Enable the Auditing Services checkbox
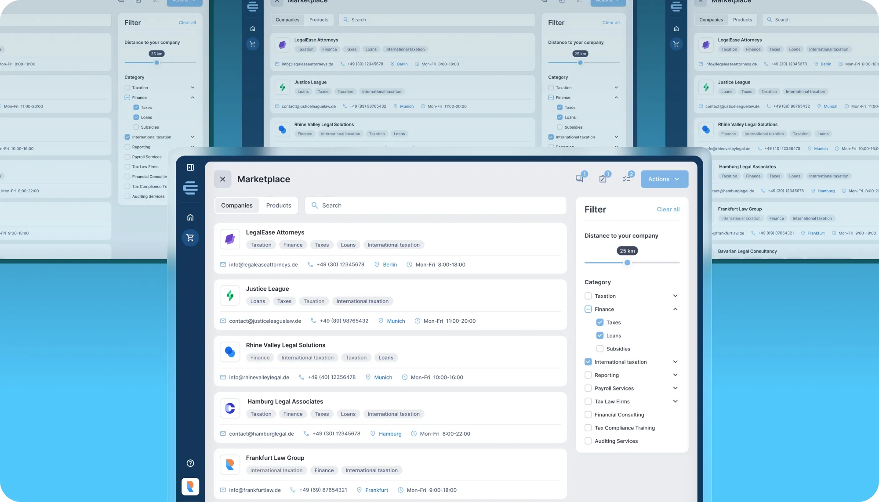879x502 pixels. (588, 441)
